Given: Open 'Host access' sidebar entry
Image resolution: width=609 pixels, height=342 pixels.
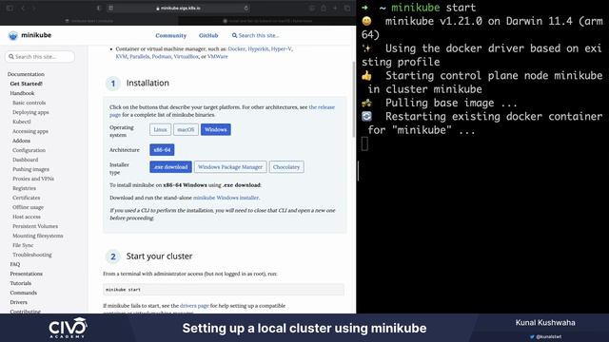Looking at the screenshot, I should (27, 217).
